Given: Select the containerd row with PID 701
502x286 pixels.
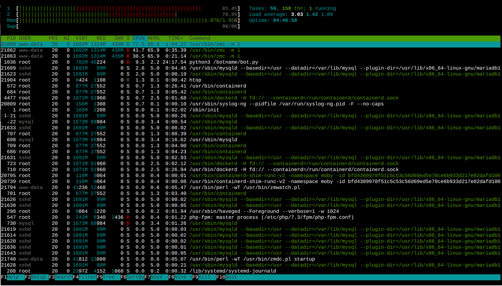Looking at the screenshot, I should click(251, 193).
